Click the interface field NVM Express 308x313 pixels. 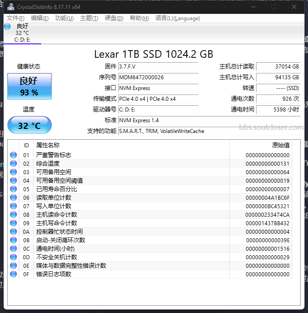point(158,88)
